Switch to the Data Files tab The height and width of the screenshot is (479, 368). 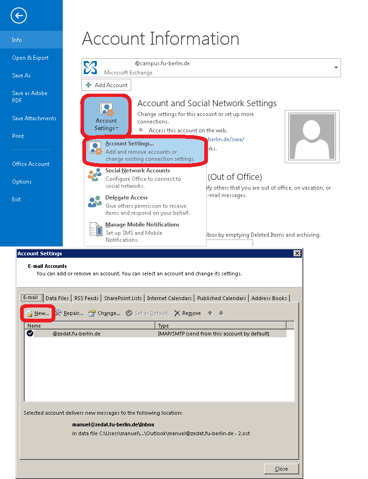pos(57,298)
